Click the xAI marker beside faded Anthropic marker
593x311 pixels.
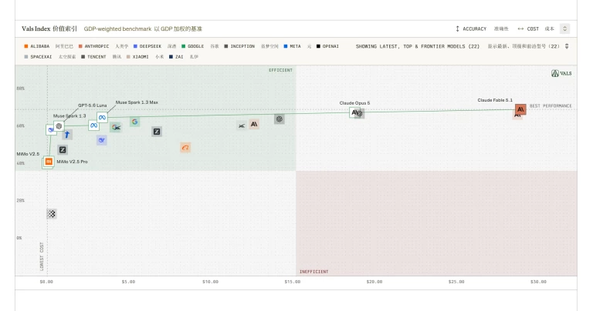click(x=242, y=125)
